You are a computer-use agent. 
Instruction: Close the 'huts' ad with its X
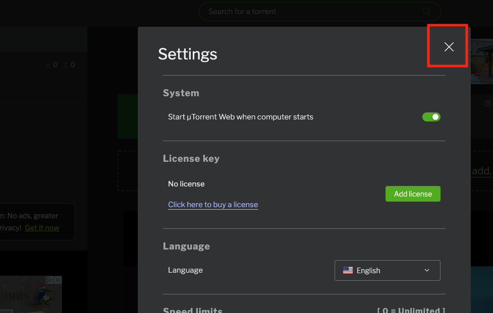click(58, 280)
